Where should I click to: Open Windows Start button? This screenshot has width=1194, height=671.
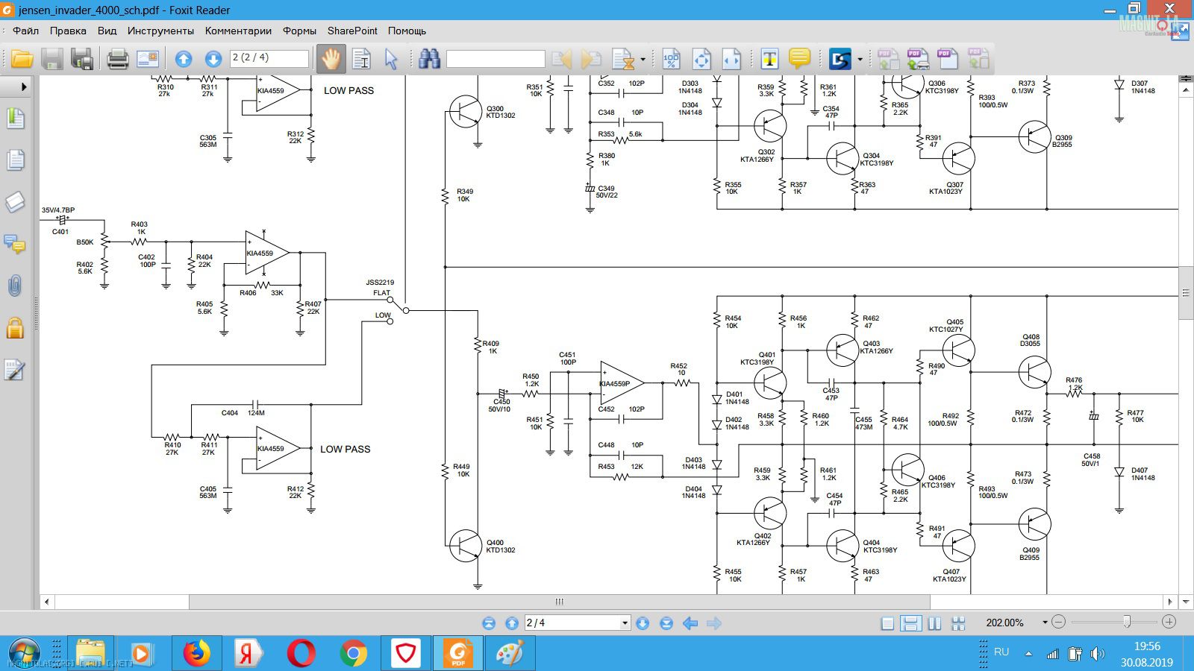point(24,654)
